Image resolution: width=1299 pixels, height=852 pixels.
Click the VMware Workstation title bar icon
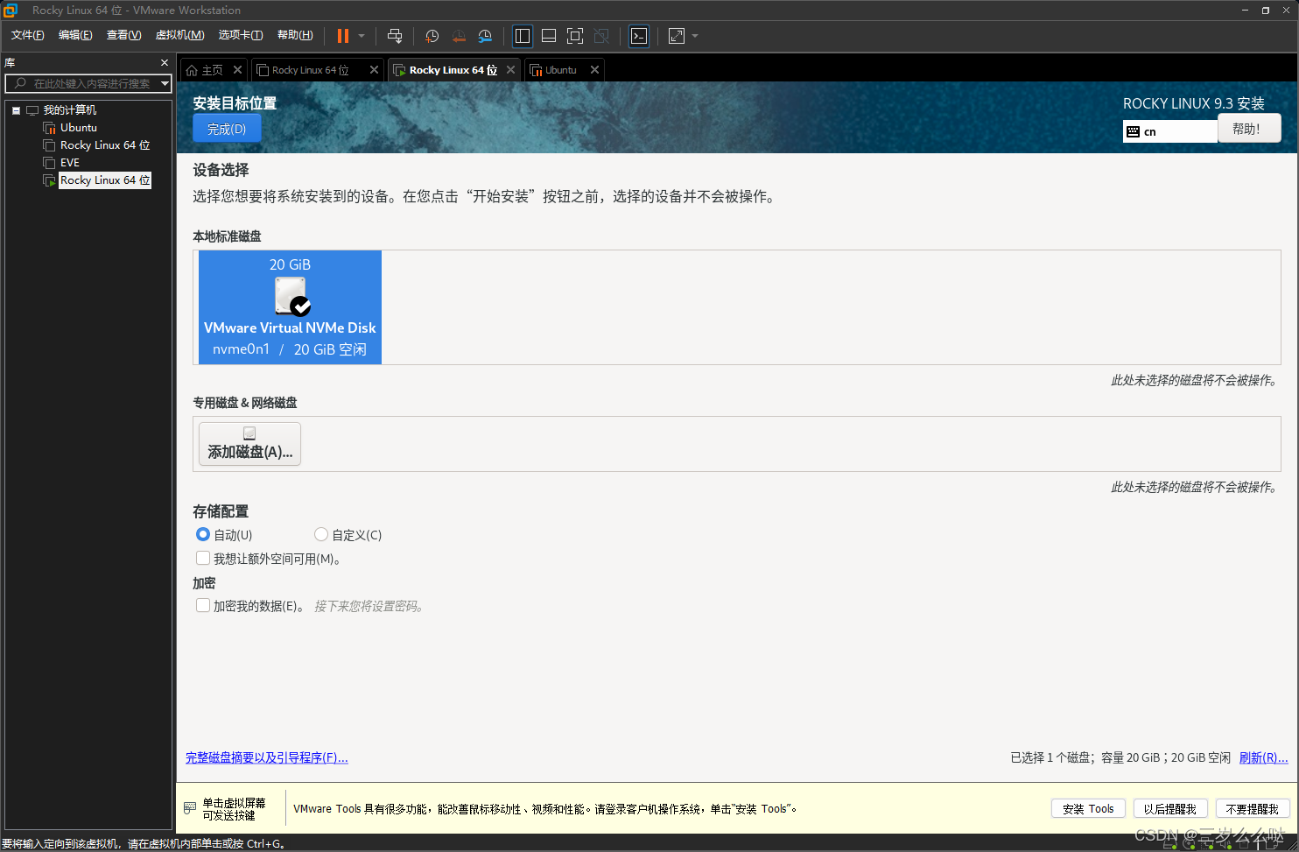pyautogui.click(x=11, y=10)
